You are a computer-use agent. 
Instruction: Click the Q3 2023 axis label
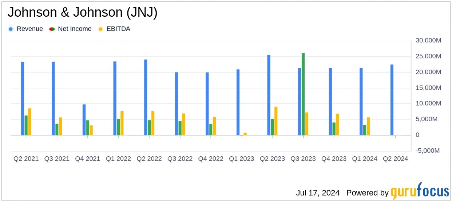point(303,159)
